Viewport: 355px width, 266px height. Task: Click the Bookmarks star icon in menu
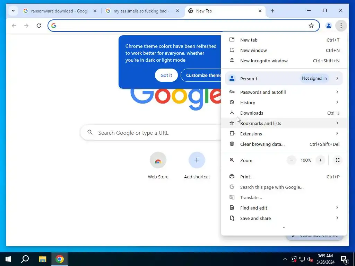pos(232,123)
